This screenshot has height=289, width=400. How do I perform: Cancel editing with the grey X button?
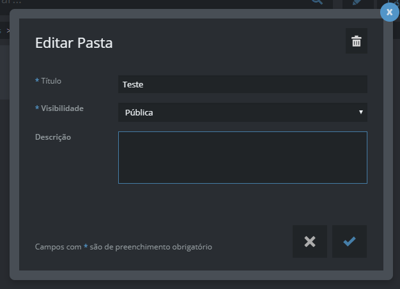click(310, 242)
